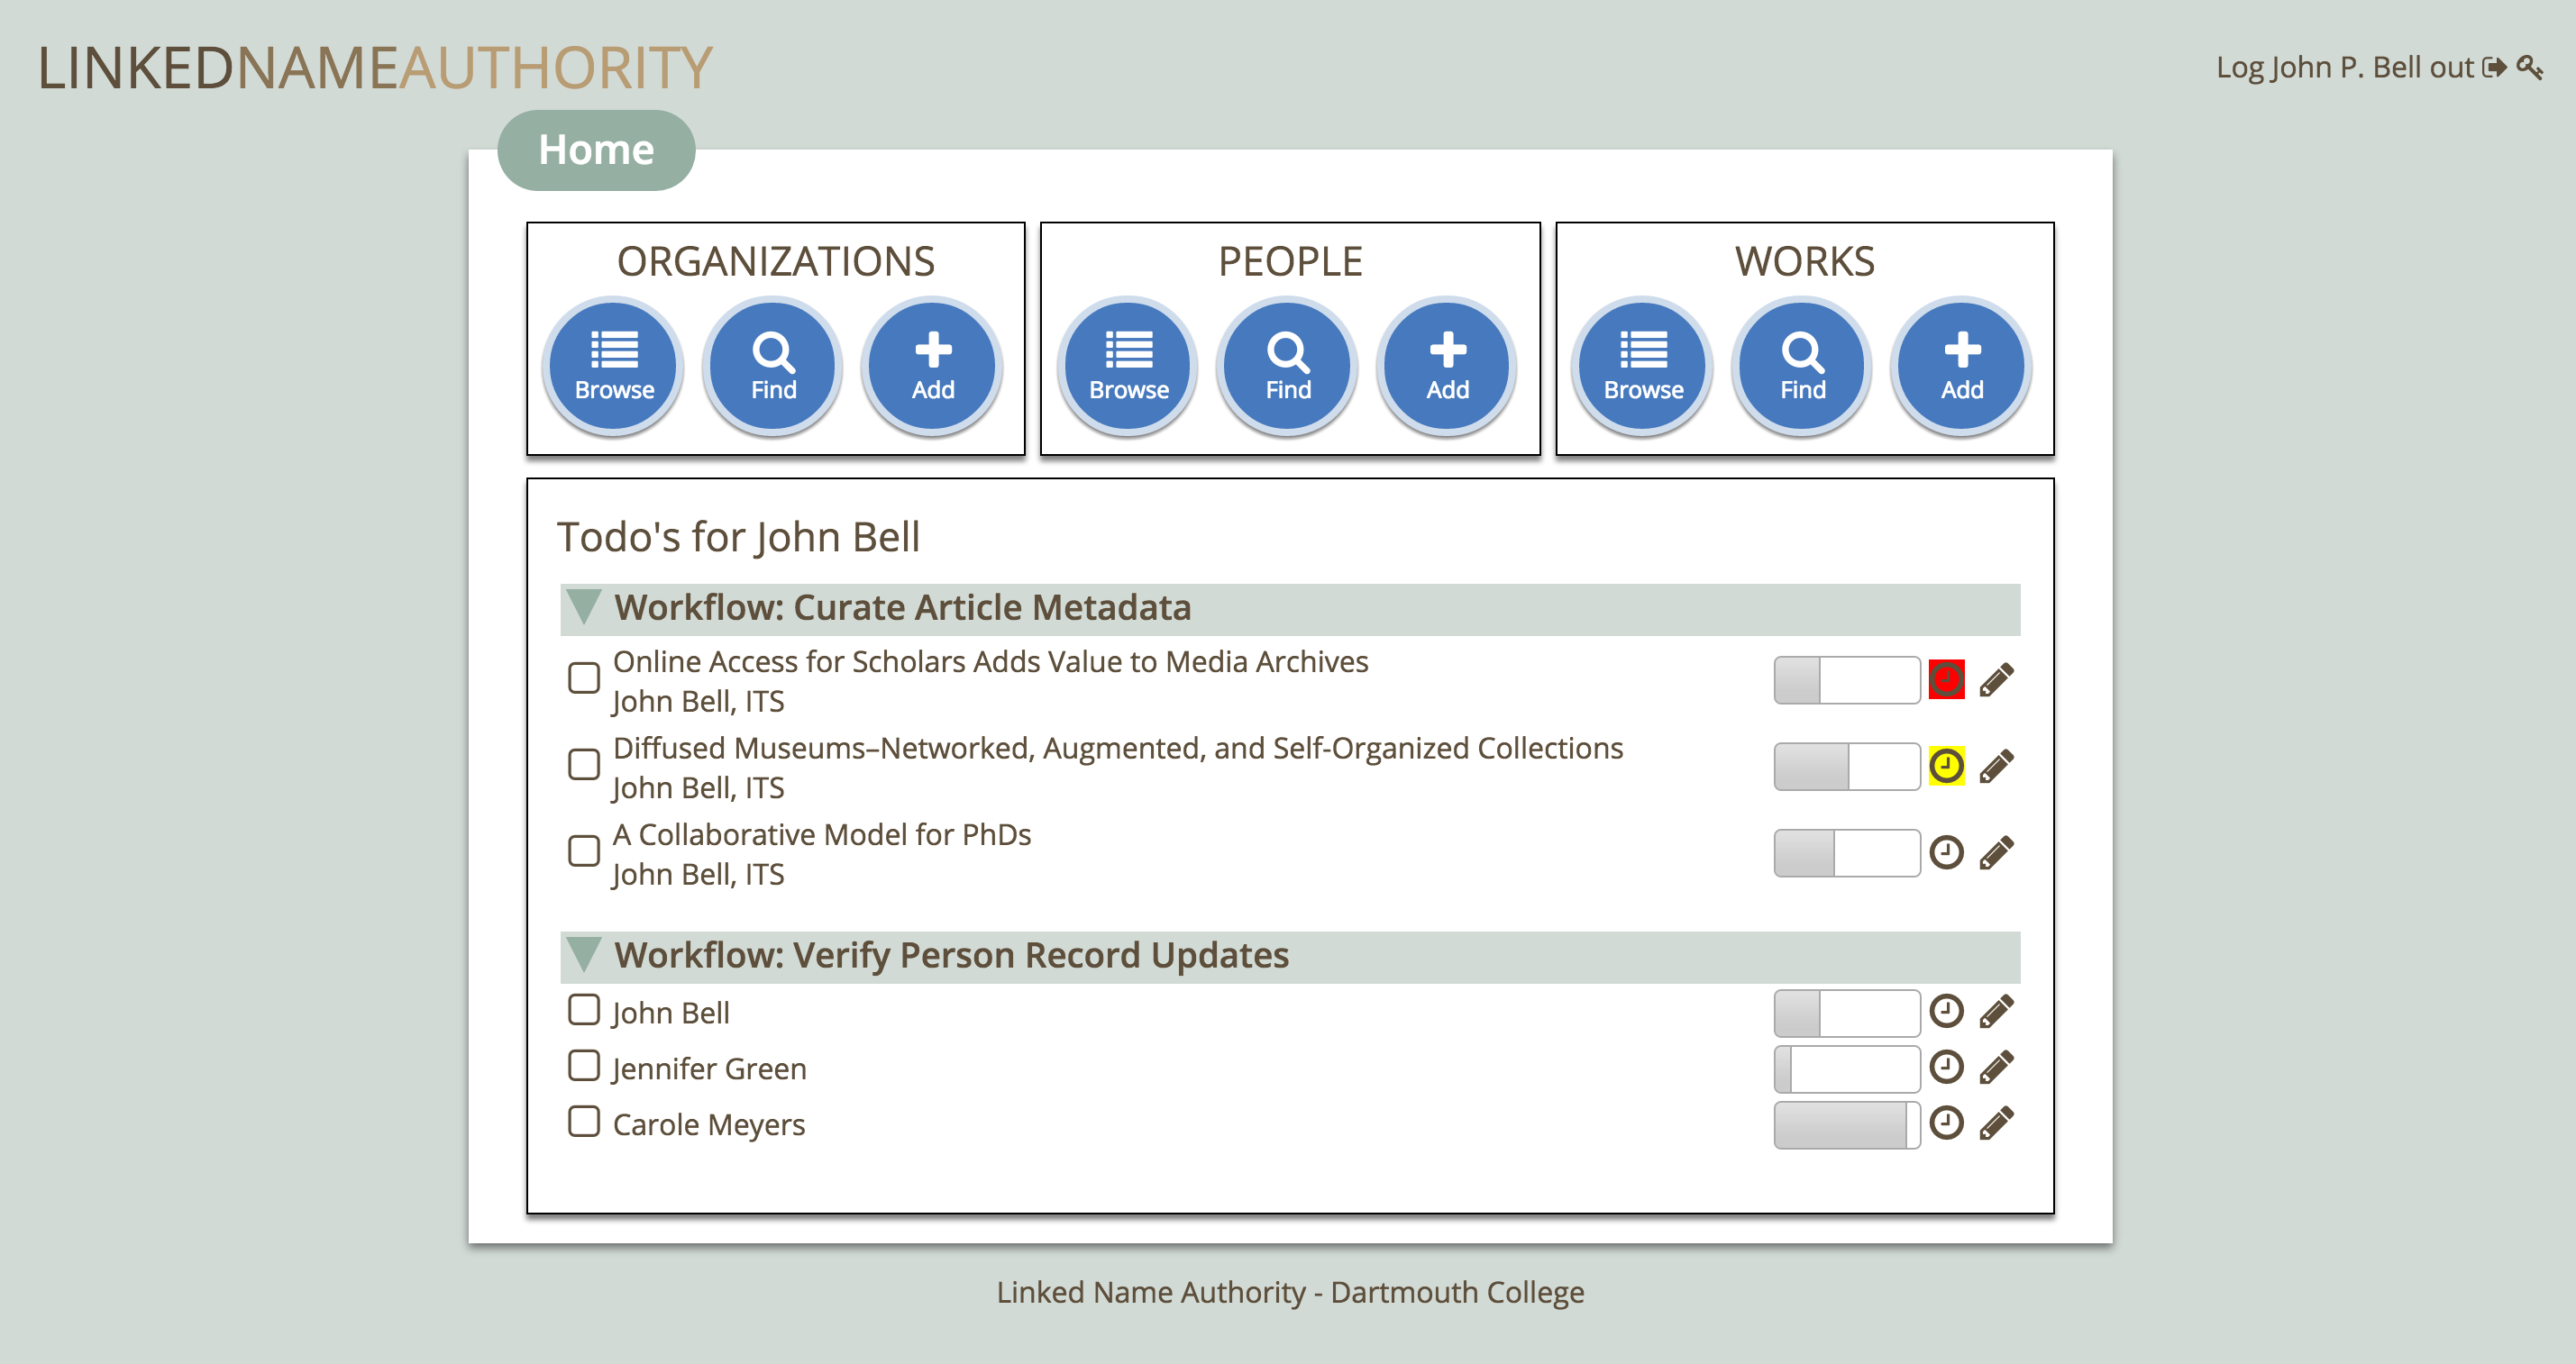
Task: Click Workflow: Verify Person Record Updates heading
Action: (x=951, y=955)
